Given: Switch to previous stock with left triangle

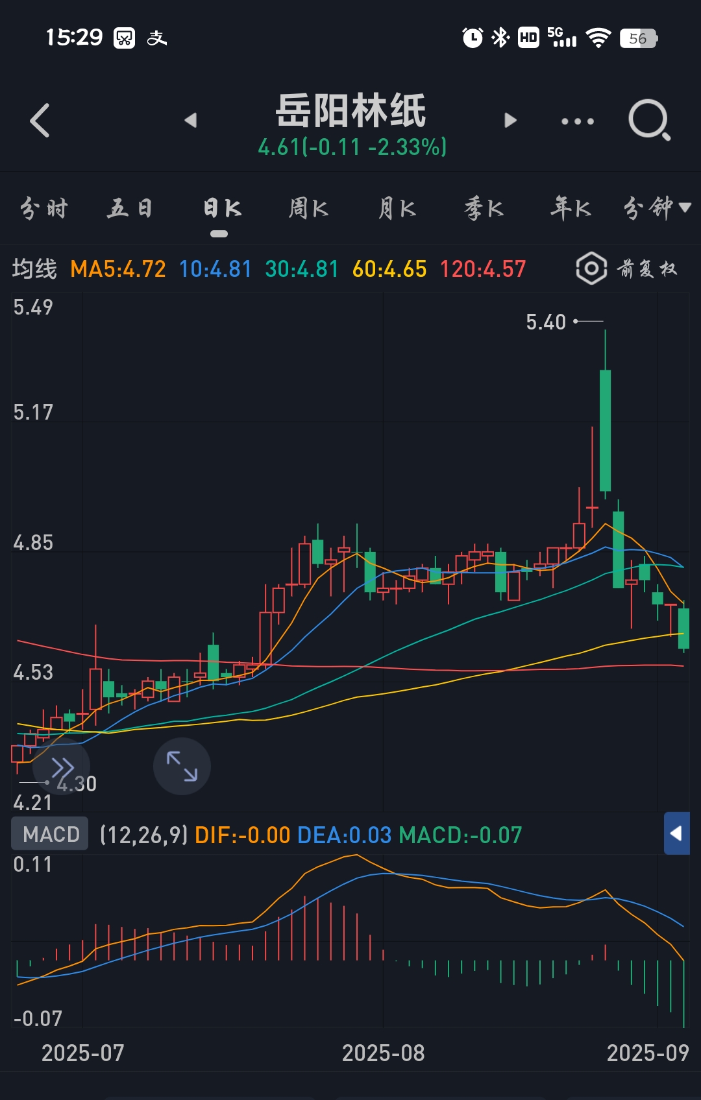Looking at the screenshot, I should point(190,120).
